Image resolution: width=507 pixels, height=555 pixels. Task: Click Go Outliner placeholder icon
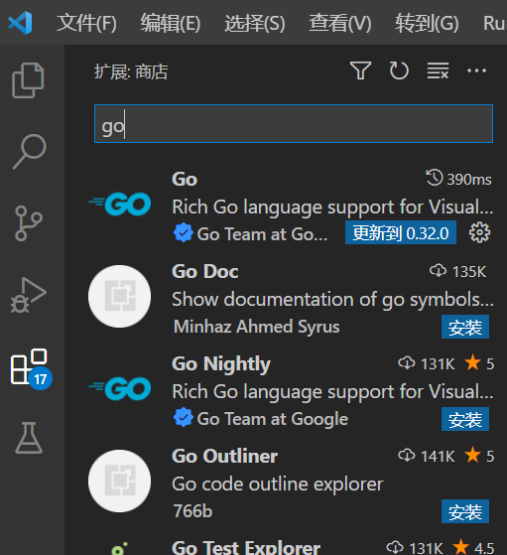120,481
